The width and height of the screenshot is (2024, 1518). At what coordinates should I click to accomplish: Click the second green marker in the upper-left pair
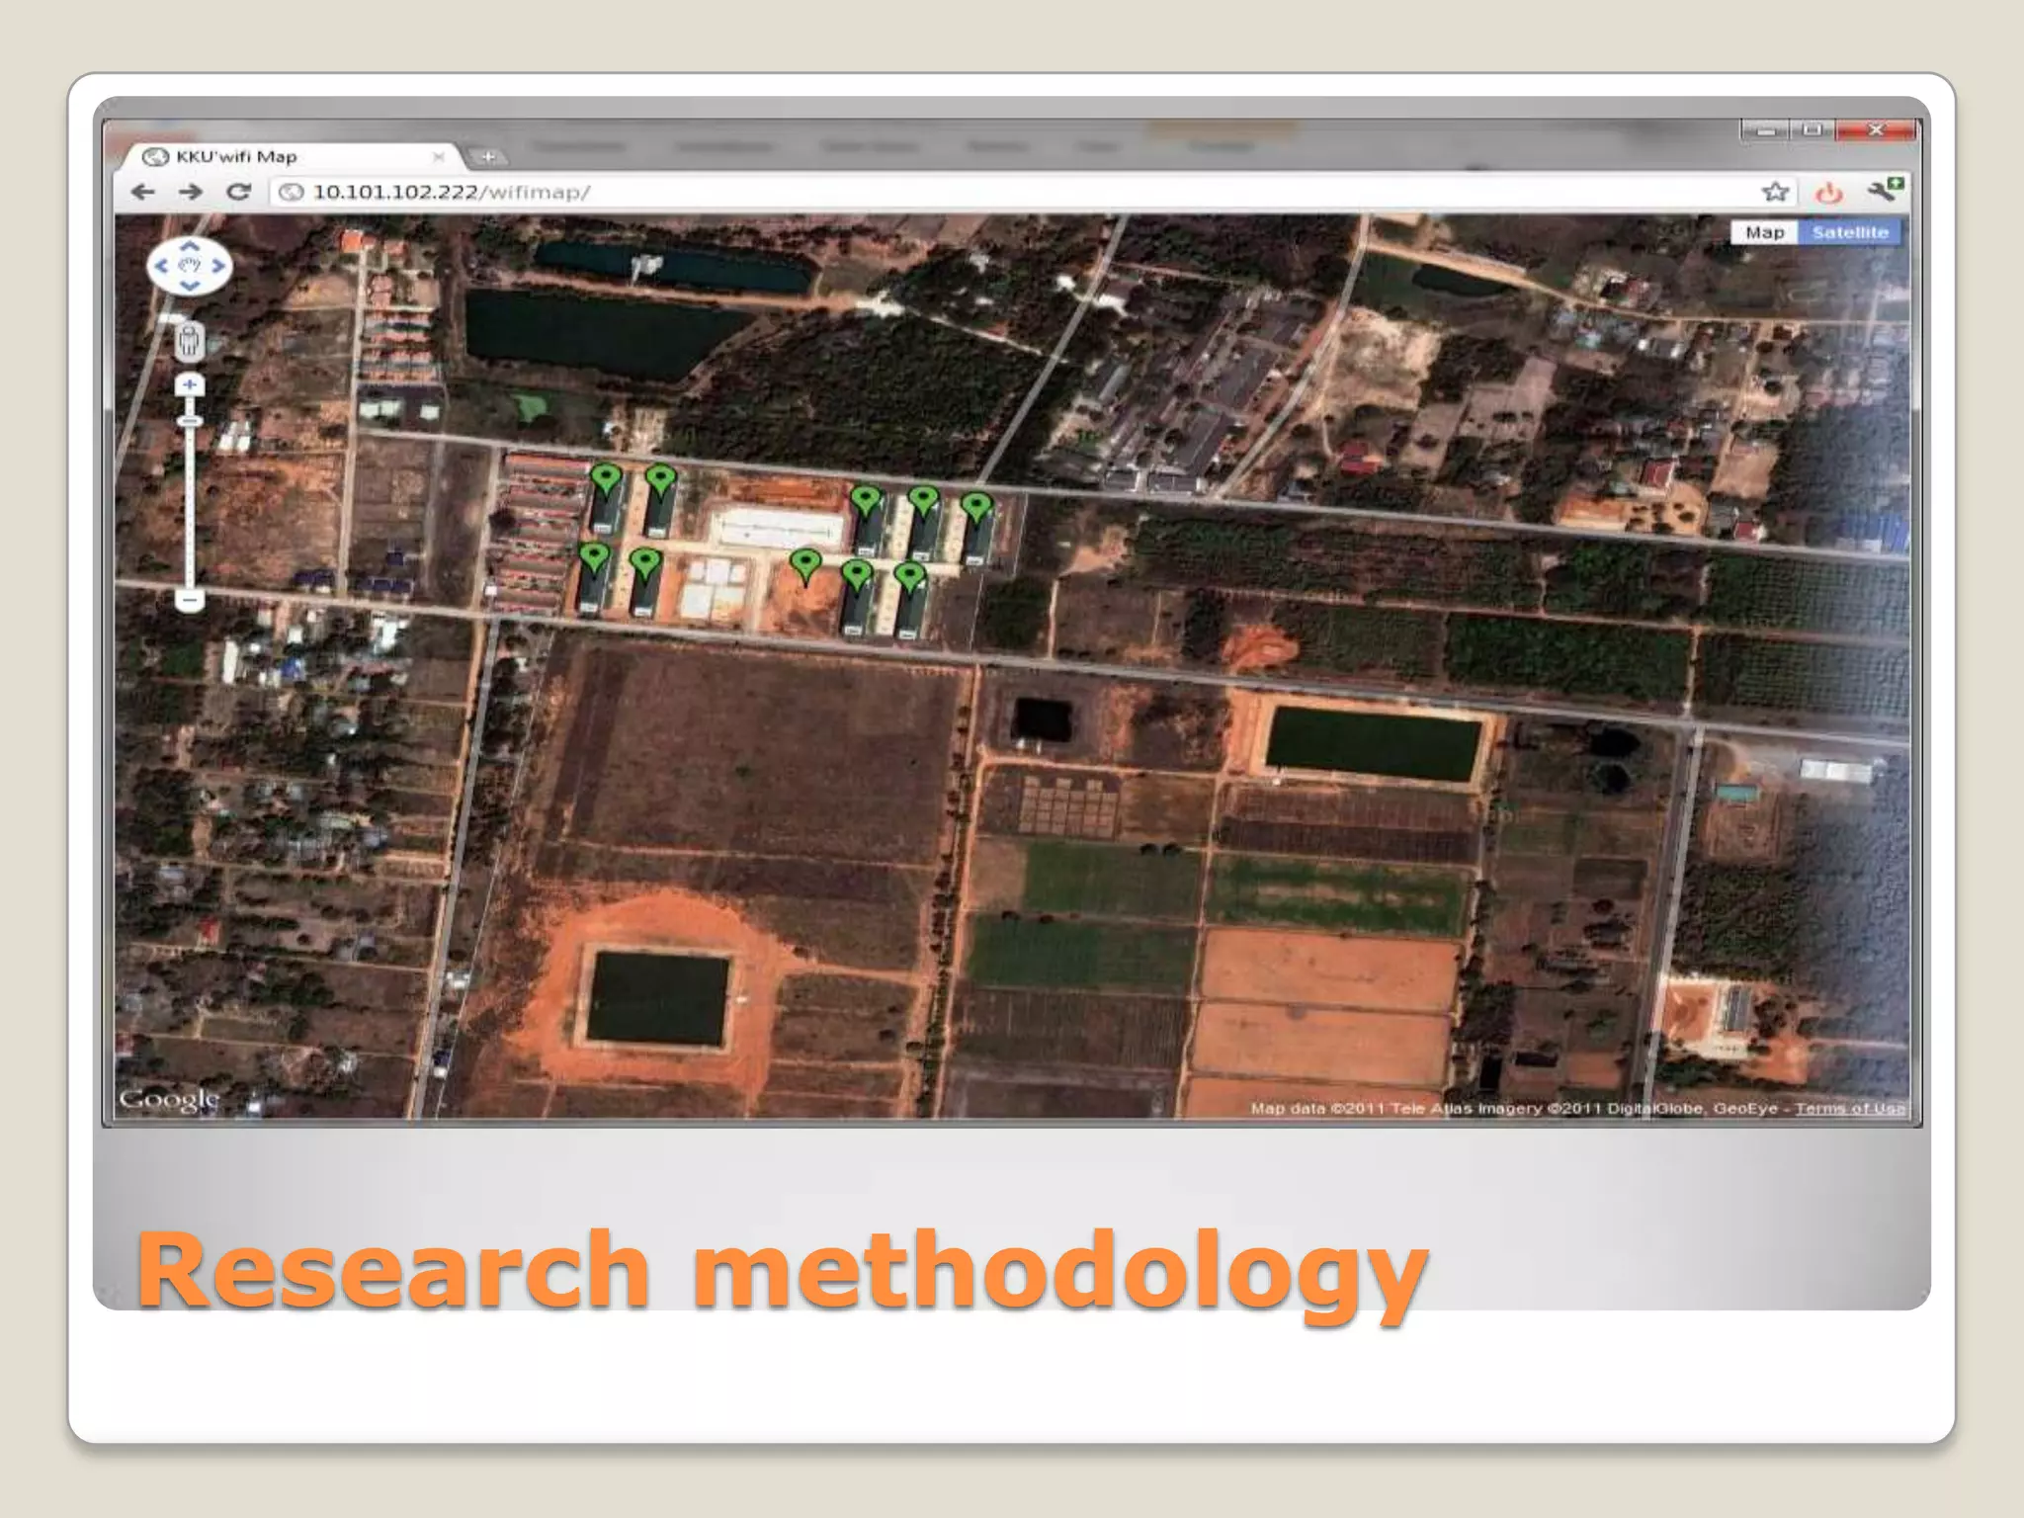[661, 481]
